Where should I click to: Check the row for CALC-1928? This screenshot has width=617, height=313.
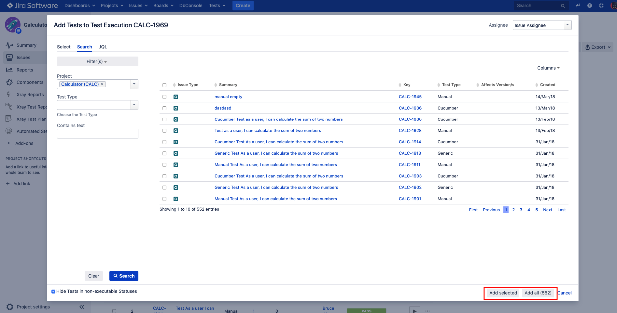(164, 131)
